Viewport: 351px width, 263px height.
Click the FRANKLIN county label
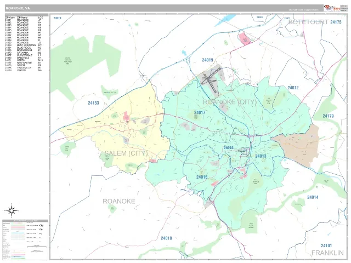point(327,253)
